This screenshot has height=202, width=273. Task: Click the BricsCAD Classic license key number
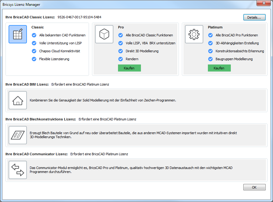coord(79,17)
